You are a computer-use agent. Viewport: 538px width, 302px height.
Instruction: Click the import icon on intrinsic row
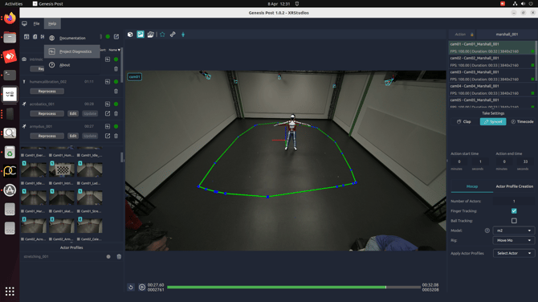pos(108,59)
